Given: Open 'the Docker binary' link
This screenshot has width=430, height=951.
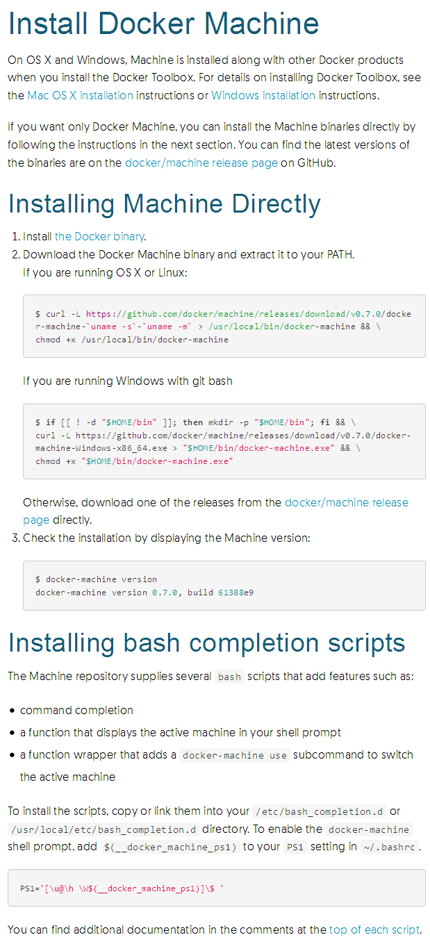Looking at the screenshot, I should click(x=99, y=236).
